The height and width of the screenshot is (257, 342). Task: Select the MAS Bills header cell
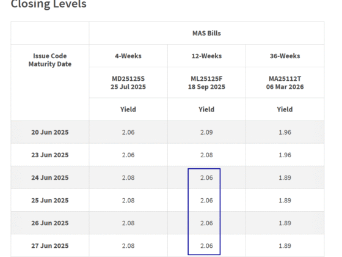click(x=206, y=33)
